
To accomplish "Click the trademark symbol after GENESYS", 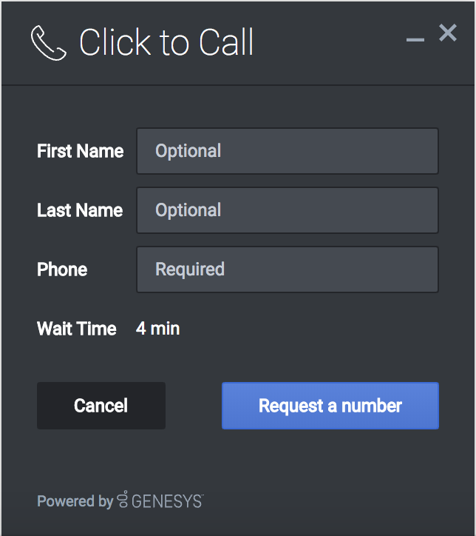I will [x=201, y=496].
